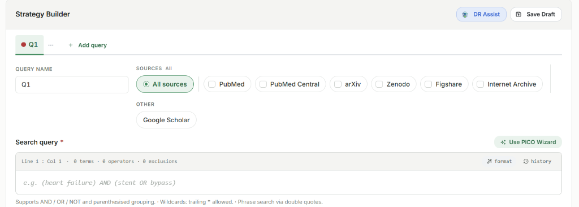Click the clock icon beside history

point(526,161)
